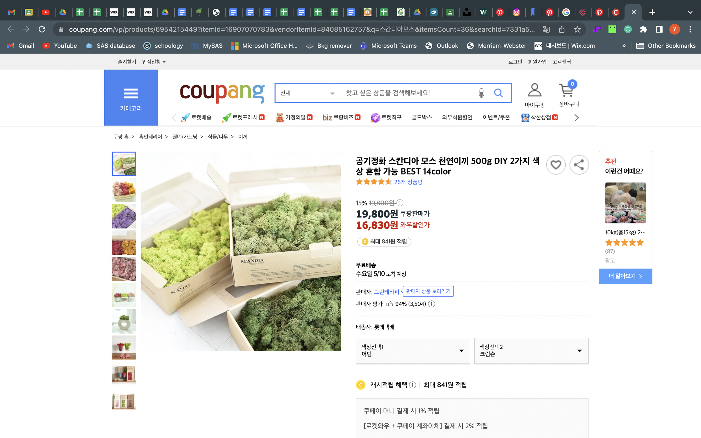
Task: Click the wishlist heart icon
Action: [555, 165]
